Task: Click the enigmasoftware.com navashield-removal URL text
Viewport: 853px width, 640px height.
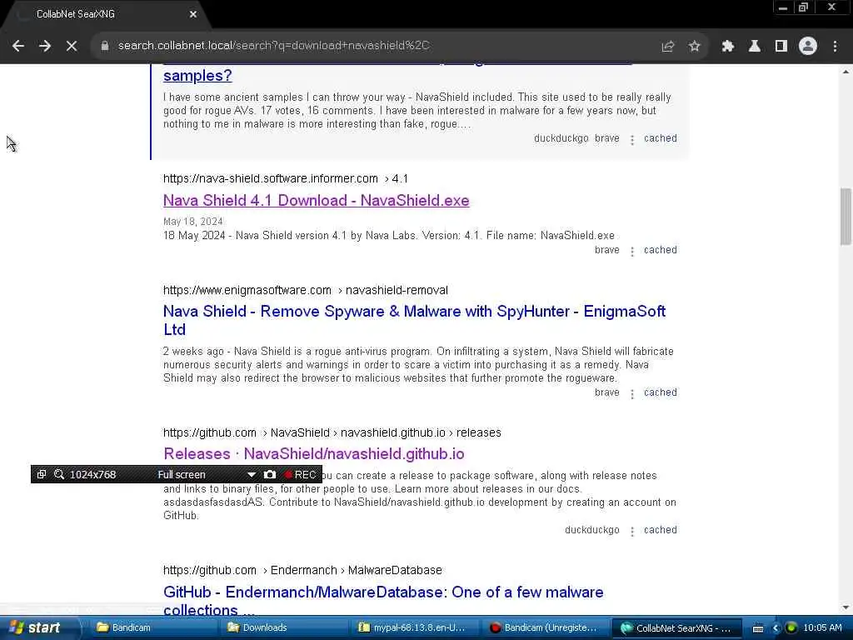Action: click(305, 290)
